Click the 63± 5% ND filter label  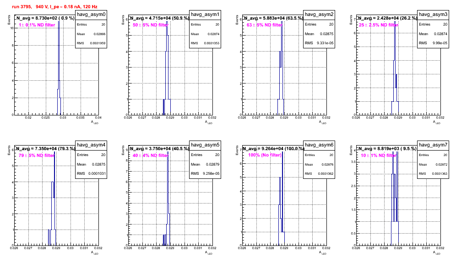[x=264, y=25]
